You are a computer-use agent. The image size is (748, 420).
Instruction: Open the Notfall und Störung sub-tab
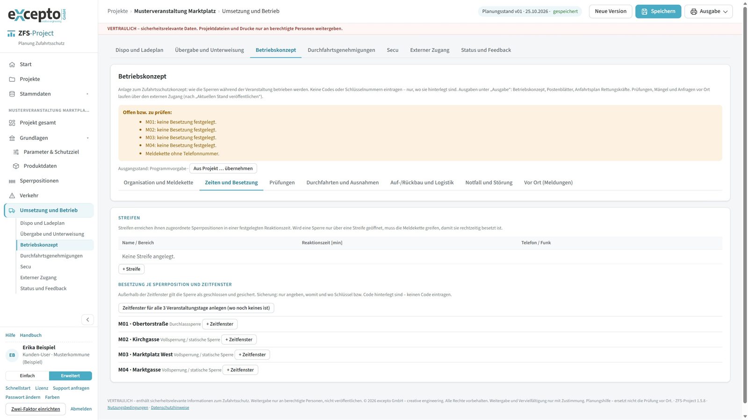pyautogui.click(x=489, y=182)
